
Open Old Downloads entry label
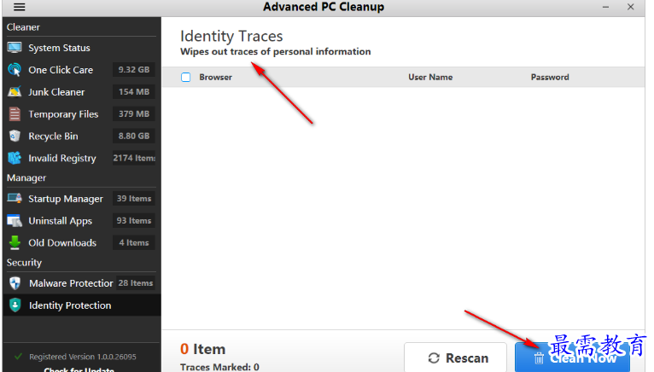[62, 242]
